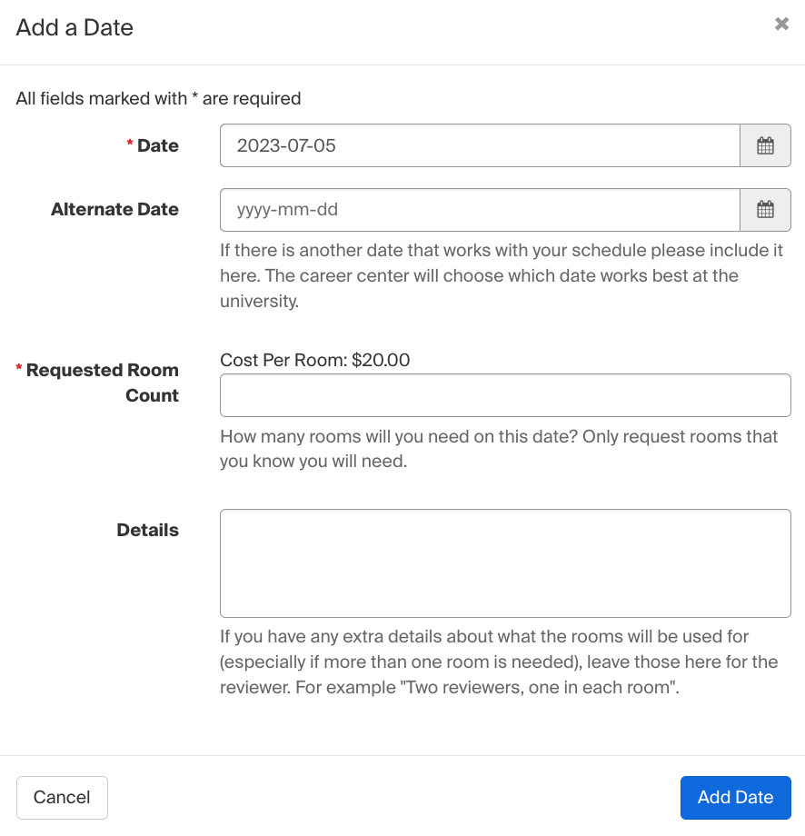This screenshot has width=805, height=836.
Task: Focus the Alternate Date yyyy-mm-dd input
Action: [x=480, y=210]
